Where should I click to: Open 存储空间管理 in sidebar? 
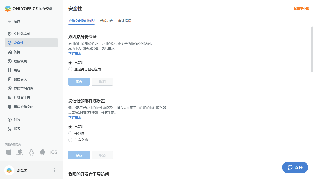pos(23,88)
